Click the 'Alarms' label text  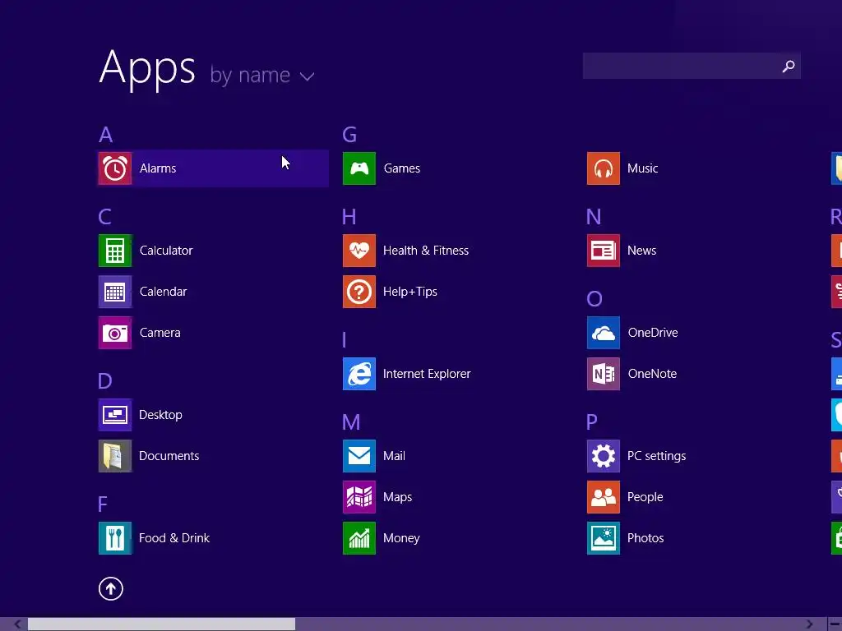click(158, 168)
